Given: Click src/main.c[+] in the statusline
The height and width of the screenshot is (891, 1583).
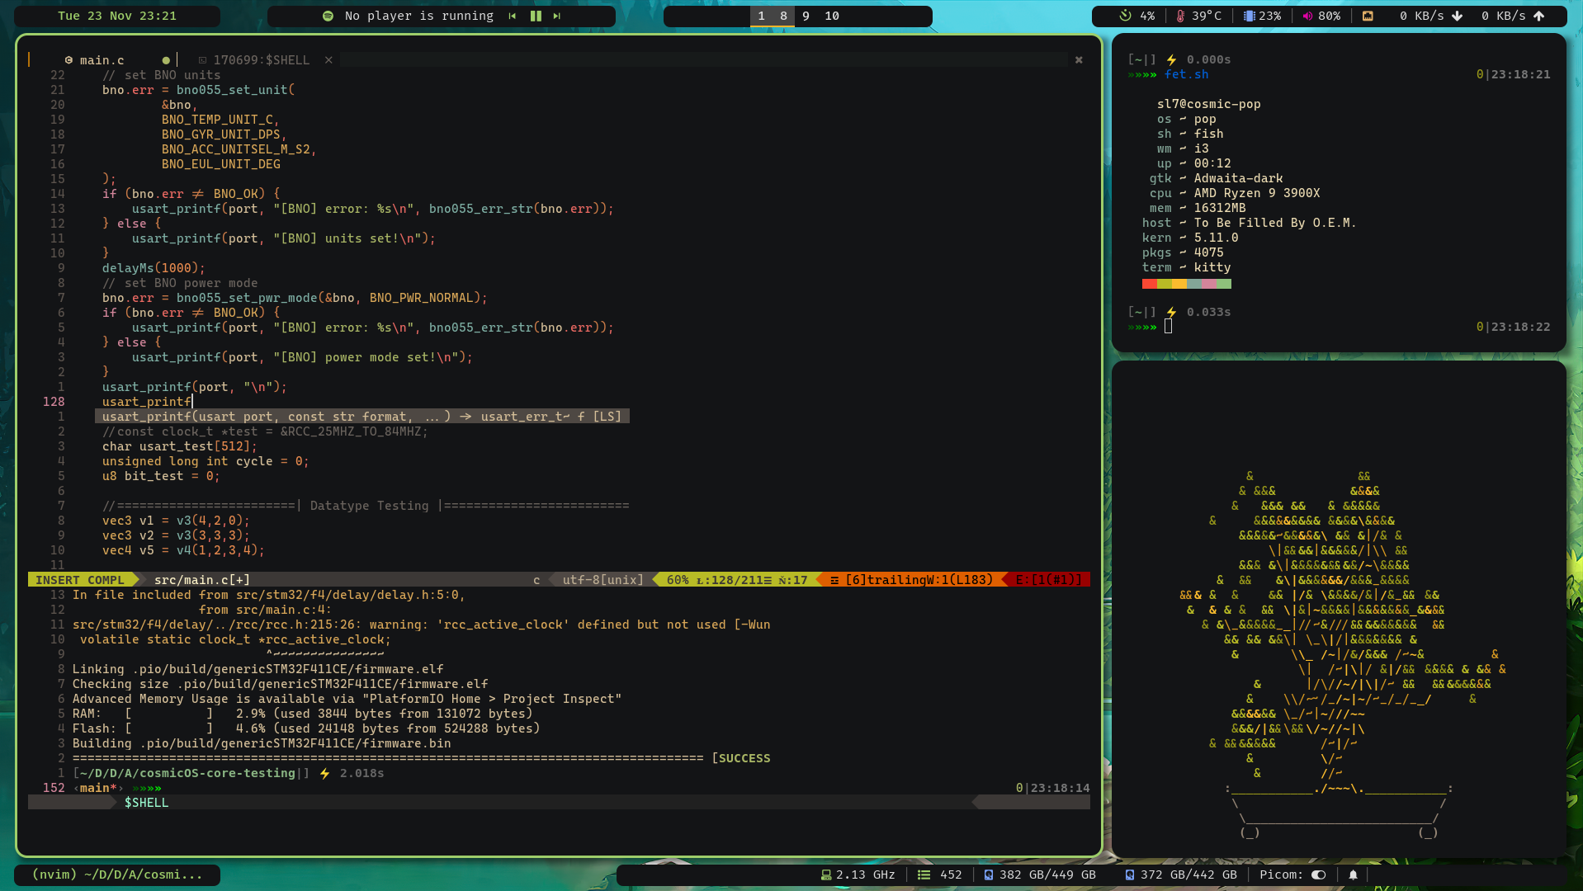Looking at the screenshot, I should (x=202, y=580).
